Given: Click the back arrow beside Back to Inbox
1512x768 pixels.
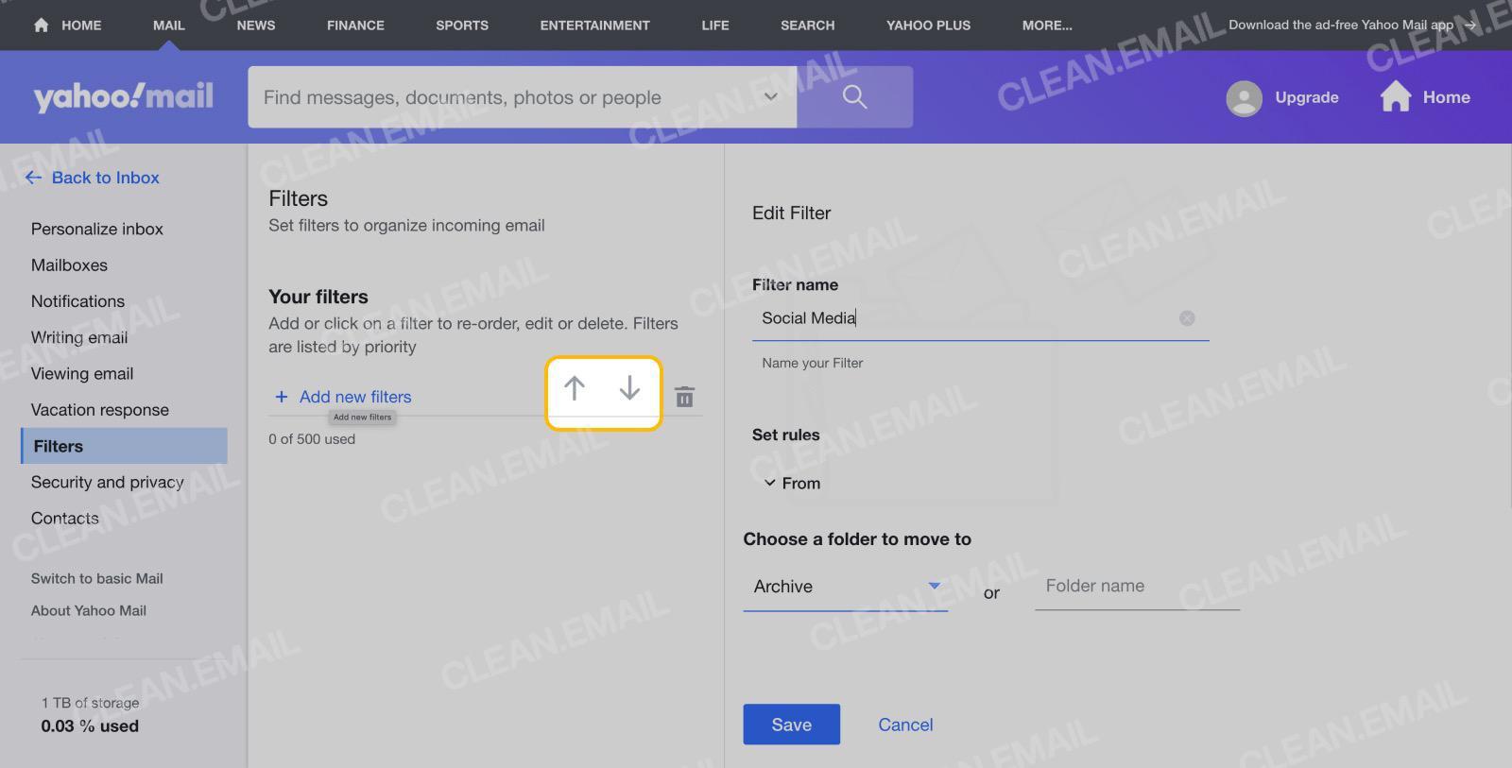Looking at the screenshot, I should tap(33, 178).
